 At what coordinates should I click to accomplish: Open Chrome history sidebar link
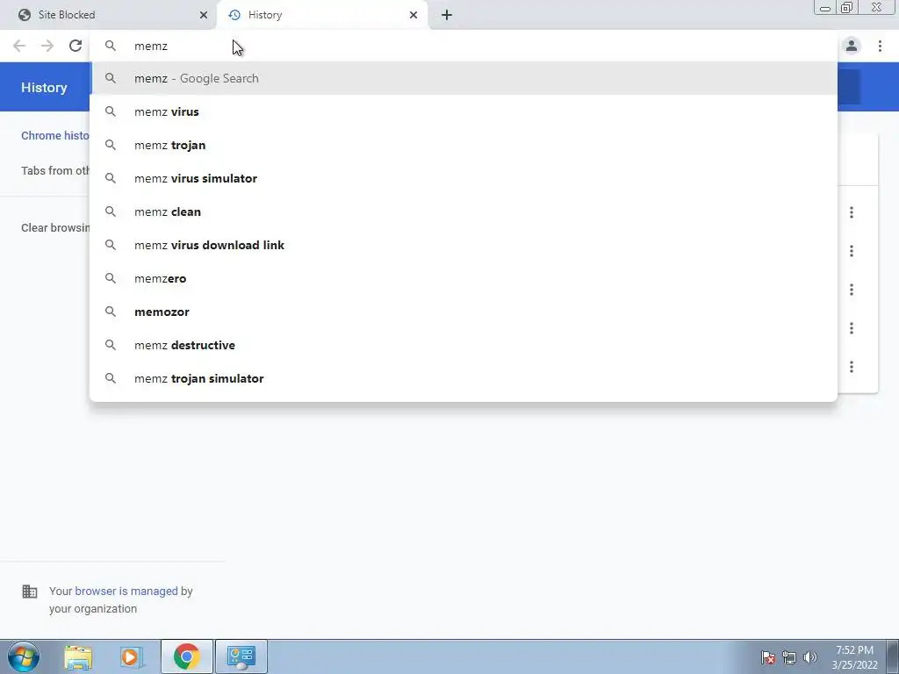(55, 136)
